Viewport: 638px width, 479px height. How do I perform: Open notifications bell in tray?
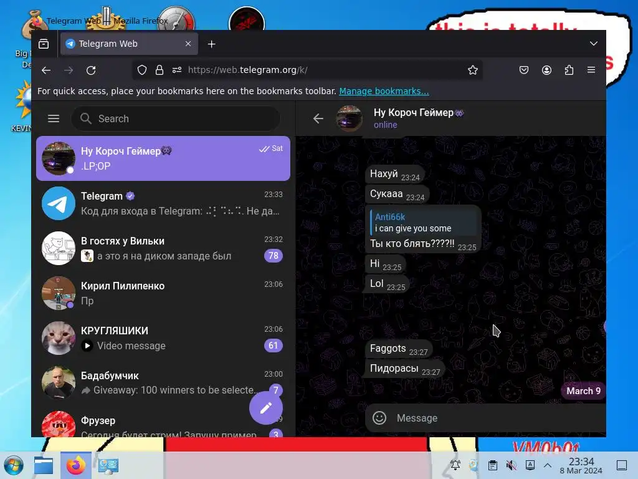click(455, 465)
